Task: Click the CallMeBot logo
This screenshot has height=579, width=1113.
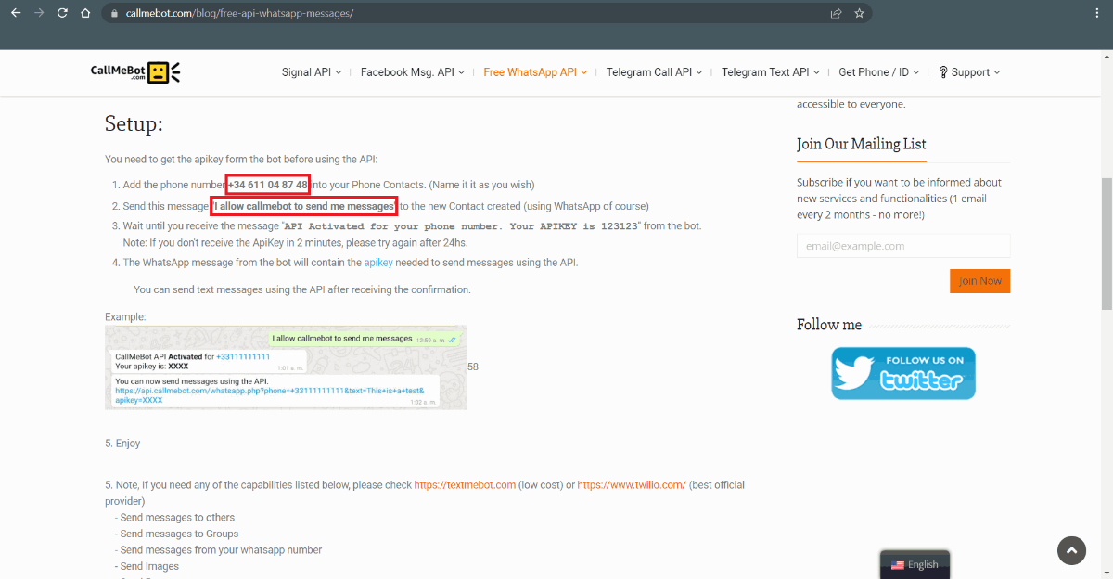Action: (x=135, y=72)
